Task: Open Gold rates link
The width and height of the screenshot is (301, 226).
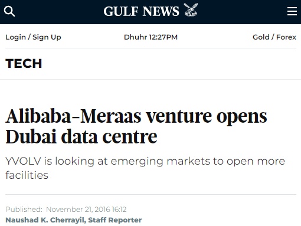Action: (x=261, y=37)
